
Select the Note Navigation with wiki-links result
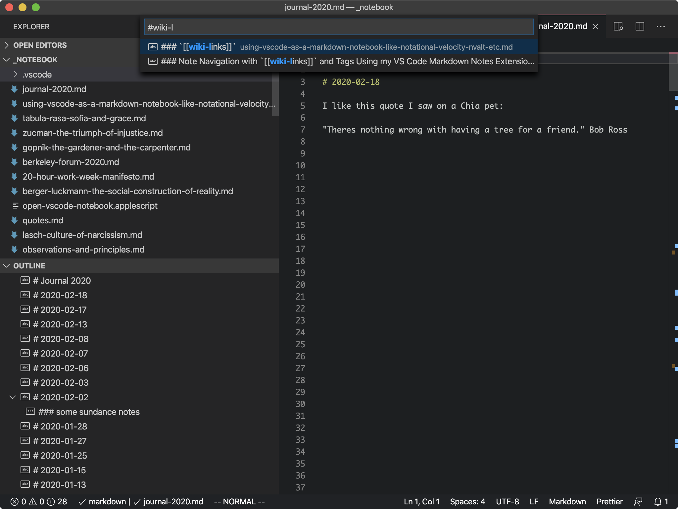click(339, 61)
